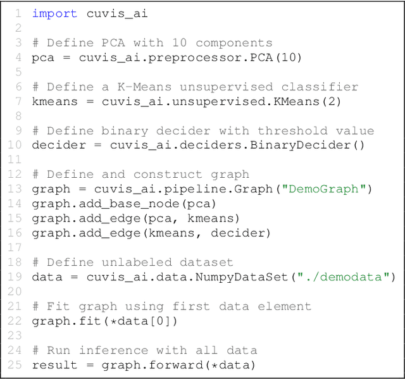Click the 'graph.add_base_node(pca)' statement
This screenshot has width=405, height=379.
(124, 204)
